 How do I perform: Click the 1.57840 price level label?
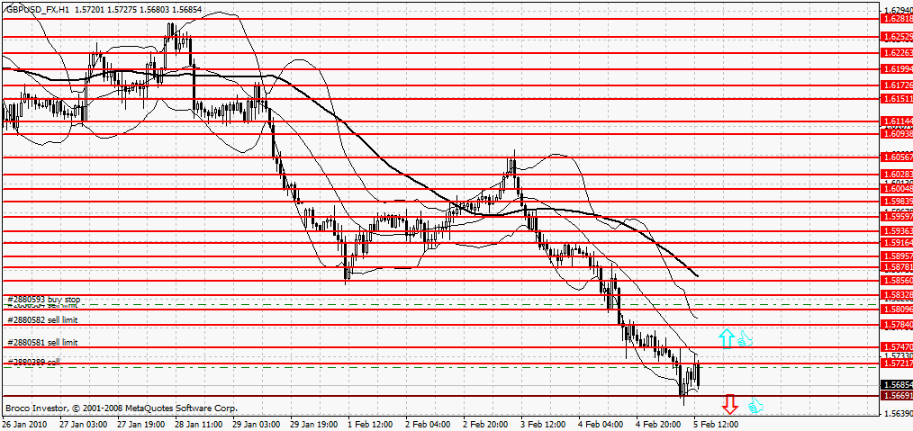(898, 325)
